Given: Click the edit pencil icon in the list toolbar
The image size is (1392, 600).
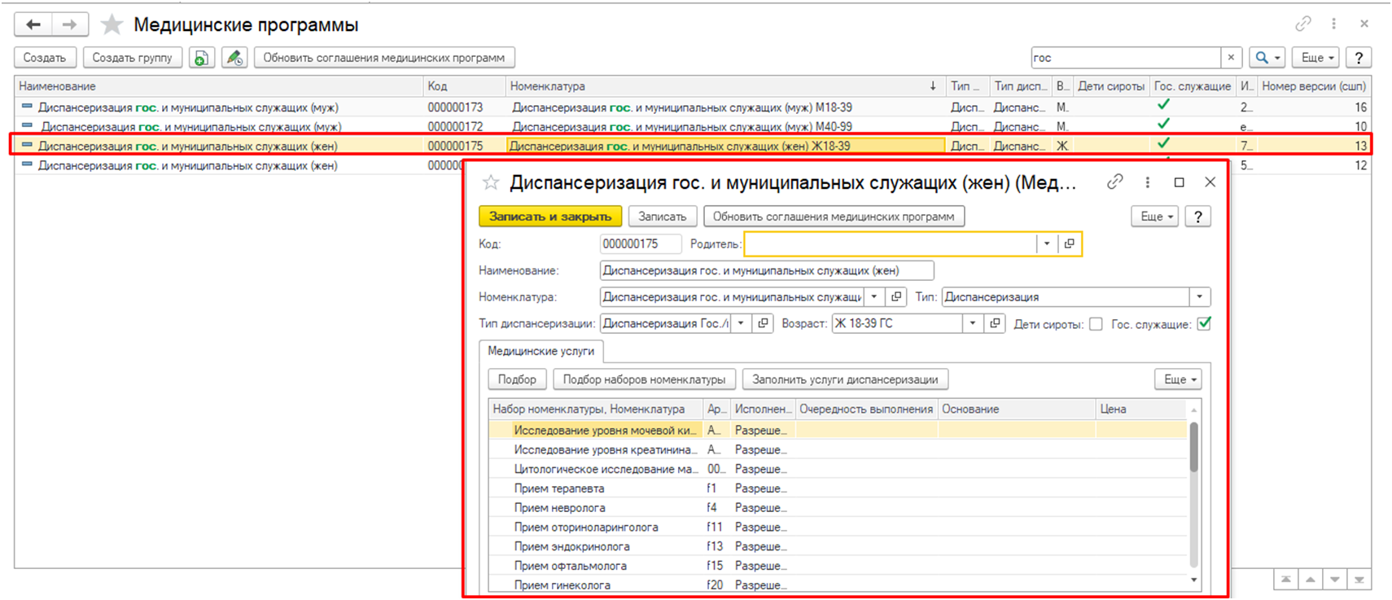Looking at the screenshot, I should coord(234,58).
